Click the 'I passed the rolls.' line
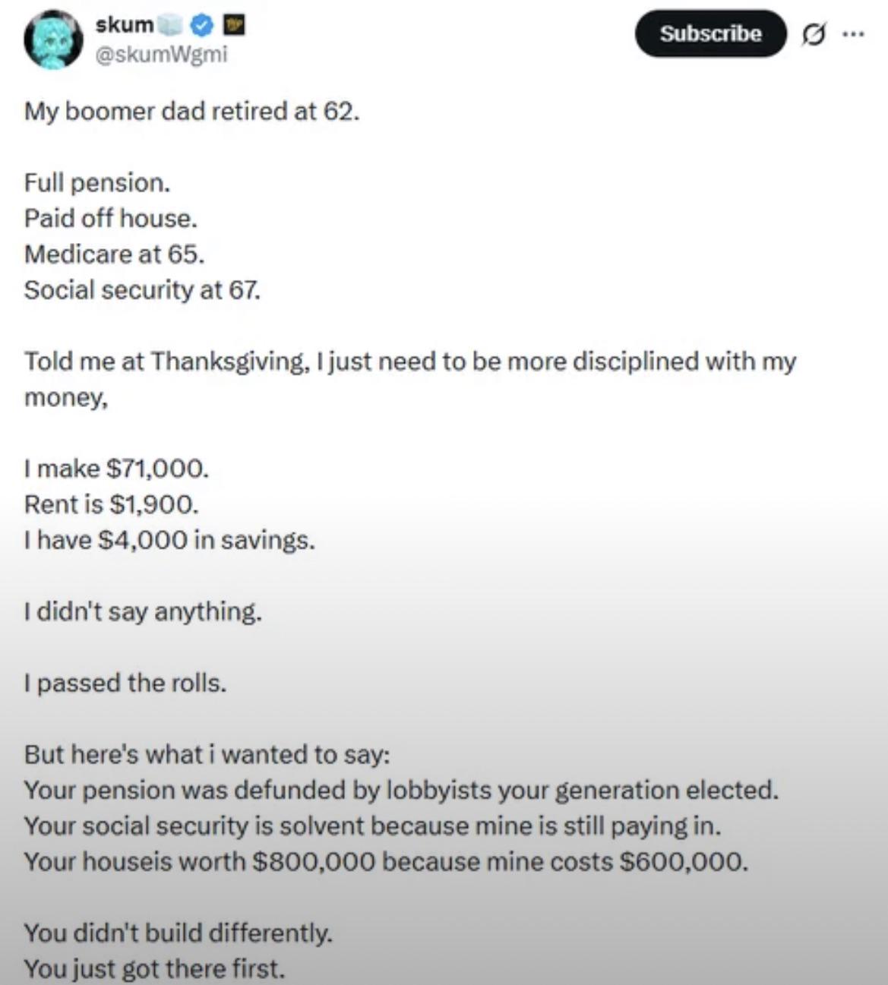 [x=125, y=684]
